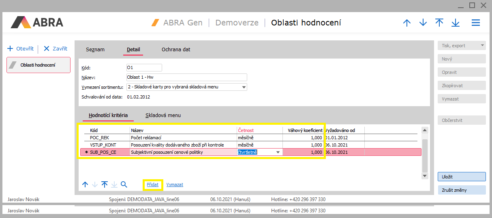Screen dimensions: 492x218
Task: Click the hamburger menu icon in header
Action: point(476,23)
